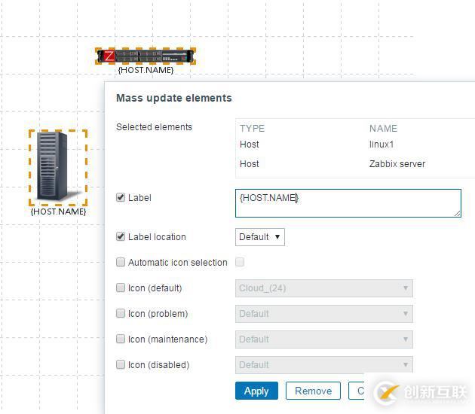
Task: Click the Mass update elements heading
Action: point(174,98)
